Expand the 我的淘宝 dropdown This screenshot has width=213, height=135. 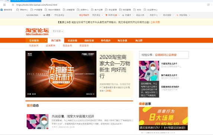pyautogui.click(x=98, y=15)
